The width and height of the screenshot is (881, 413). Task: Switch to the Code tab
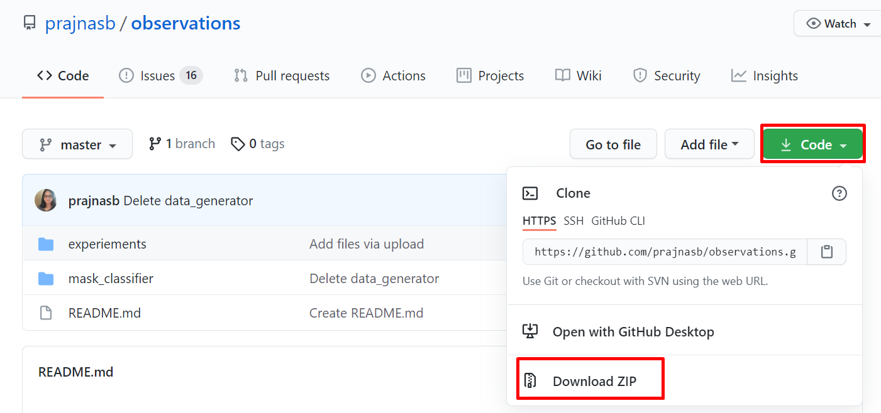click(63, 76)
